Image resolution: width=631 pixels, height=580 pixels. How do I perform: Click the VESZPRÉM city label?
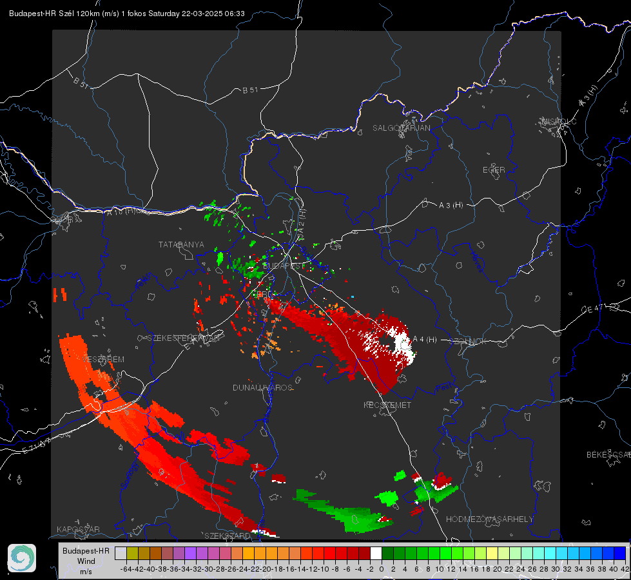103,359
